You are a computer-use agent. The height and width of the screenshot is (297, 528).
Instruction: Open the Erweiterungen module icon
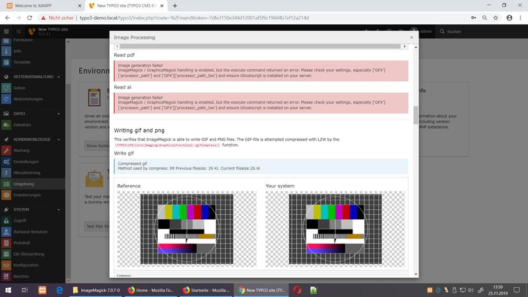[6, 195]
